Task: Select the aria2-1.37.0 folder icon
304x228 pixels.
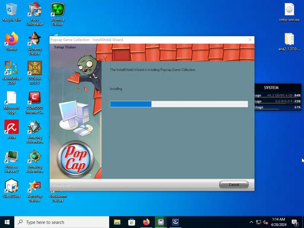Action: point(289,41)
